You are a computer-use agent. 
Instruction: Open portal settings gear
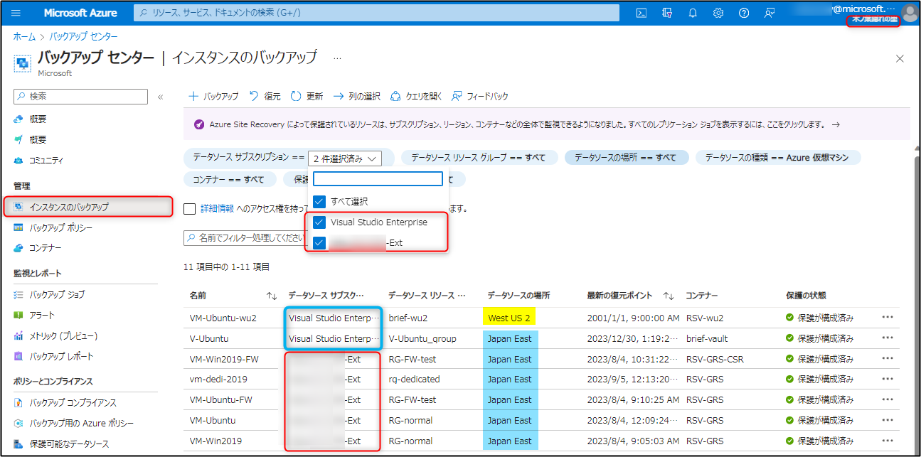coord(718,13)
